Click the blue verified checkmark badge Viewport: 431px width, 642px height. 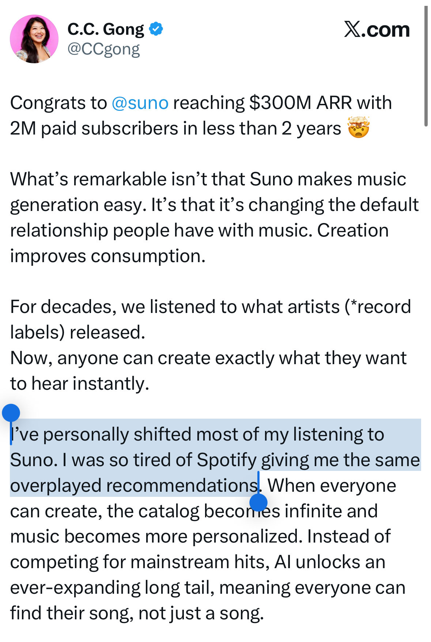click(x=156, y=29)
